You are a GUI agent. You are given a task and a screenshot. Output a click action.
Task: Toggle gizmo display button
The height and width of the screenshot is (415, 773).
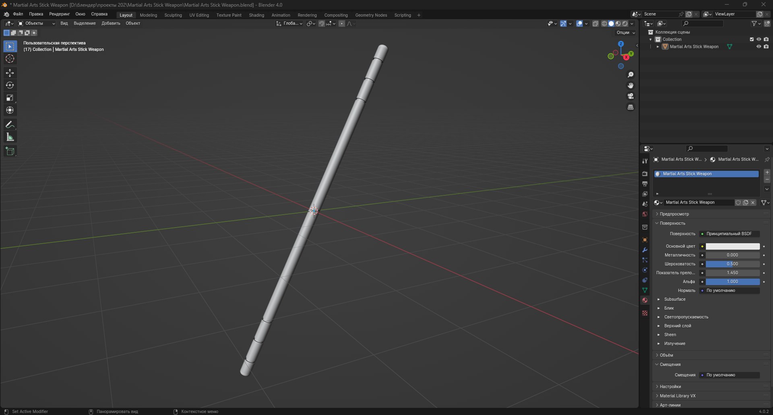coord(563,24)
